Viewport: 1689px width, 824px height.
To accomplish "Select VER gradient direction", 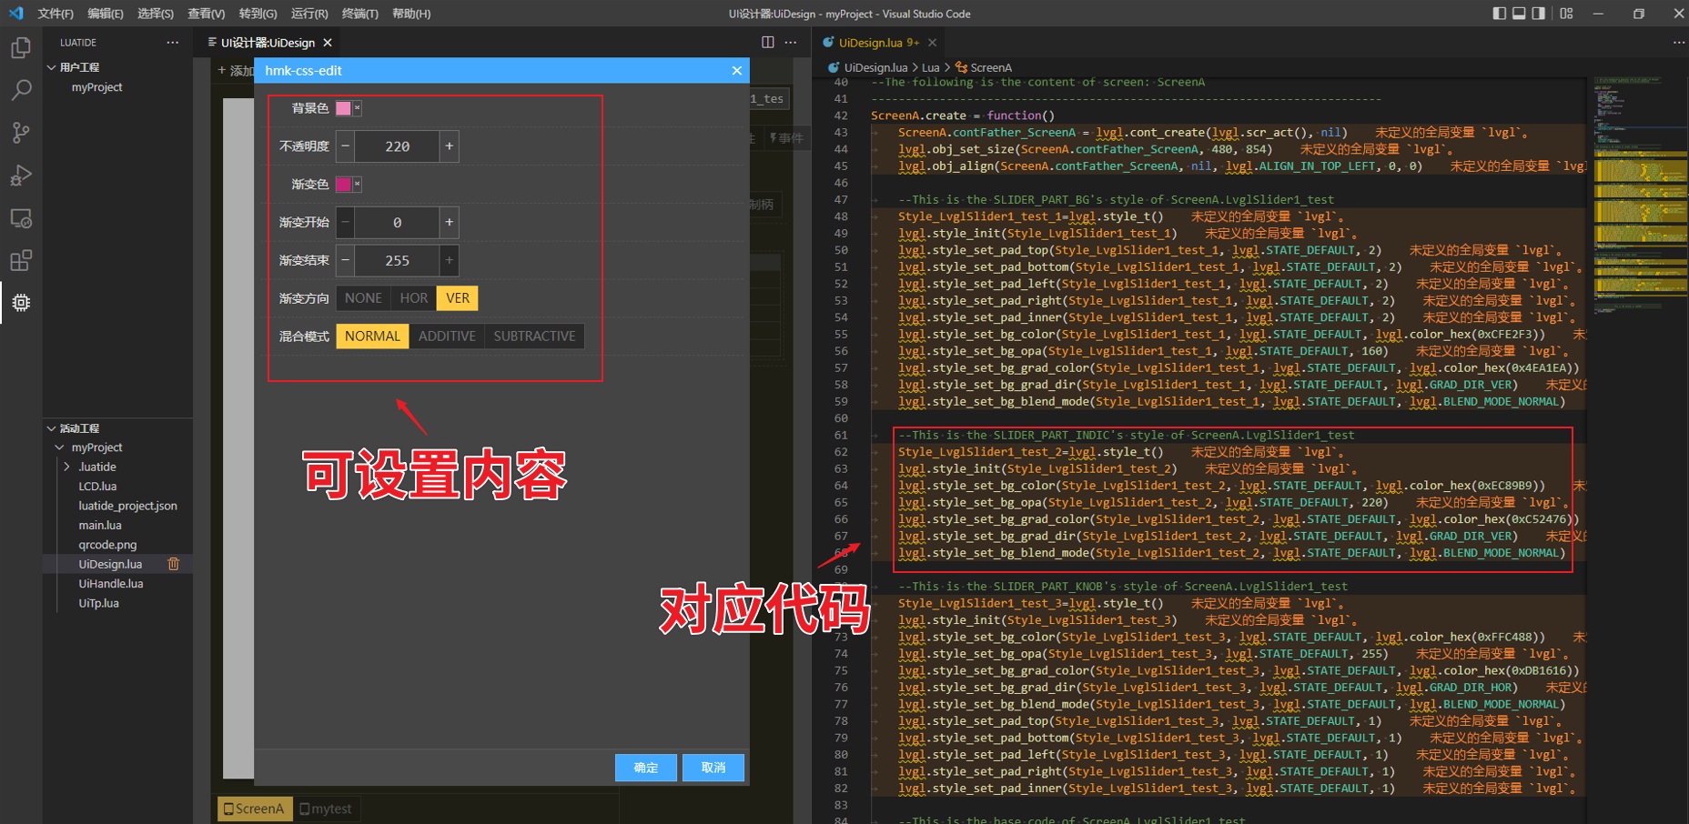I will 458,298.
